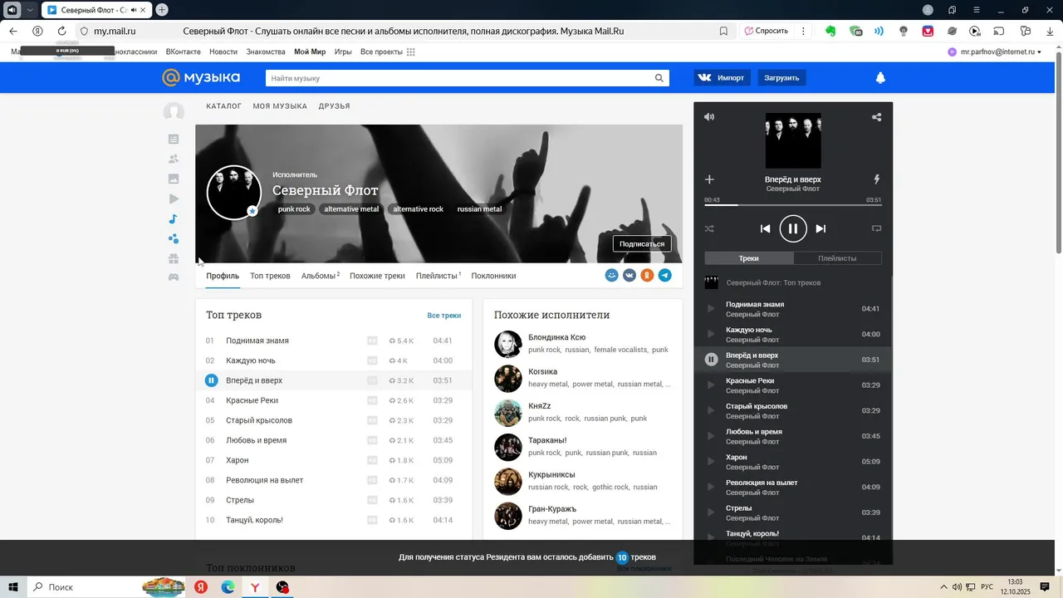Switch to Топ треков tab
This screenshot has height=598, width=1063.
click(270, 276)
